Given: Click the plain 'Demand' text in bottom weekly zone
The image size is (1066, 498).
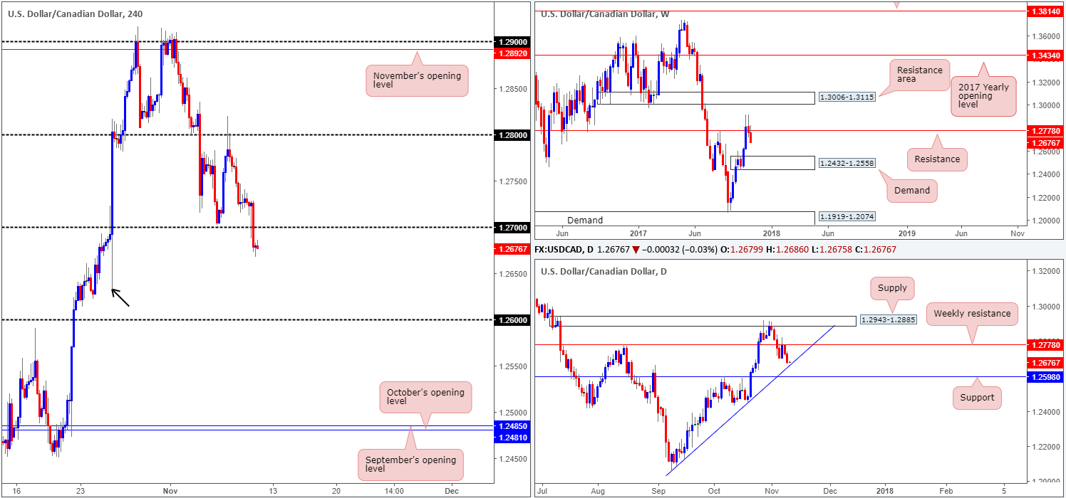Looking at the screenshot, I should click(584, 221).
